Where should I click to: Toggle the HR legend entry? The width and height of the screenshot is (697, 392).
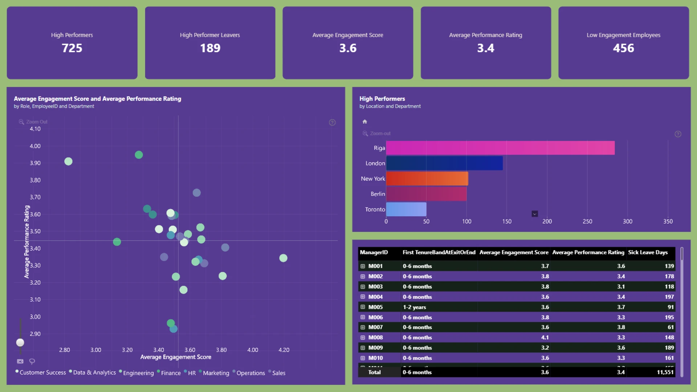click(190, 373)
